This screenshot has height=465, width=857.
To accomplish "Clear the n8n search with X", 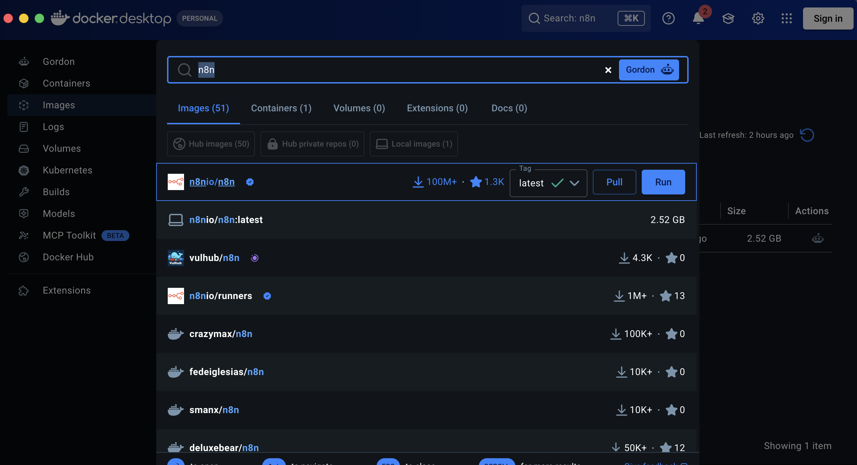I will (x=608, y=70).
